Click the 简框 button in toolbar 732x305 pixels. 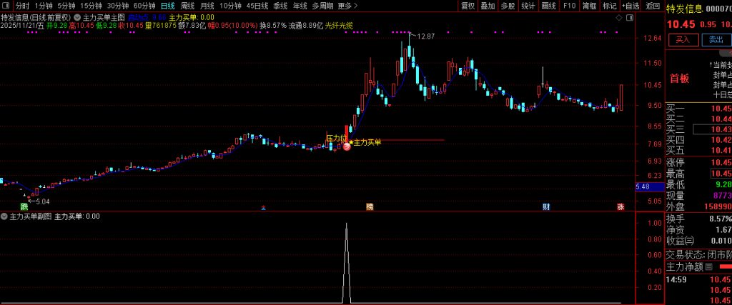590,6
